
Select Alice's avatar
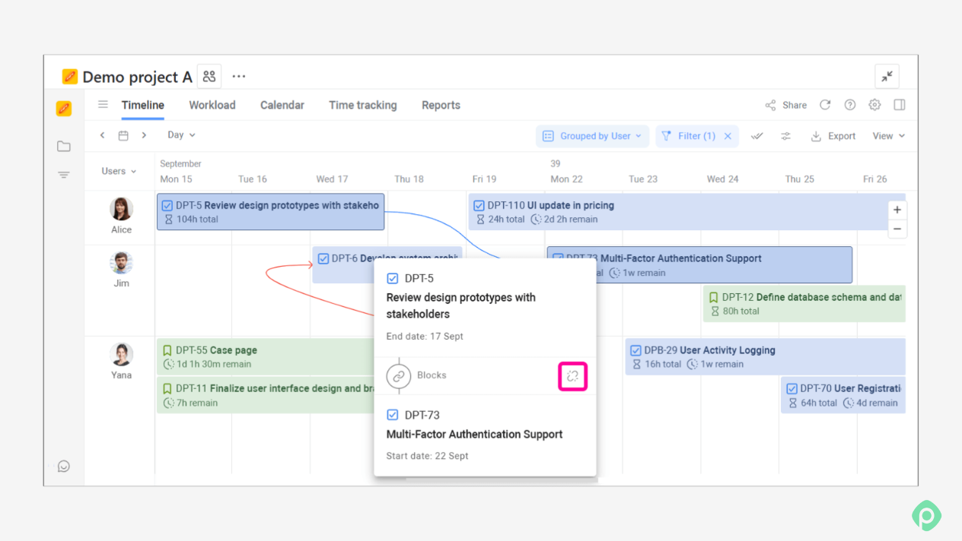(121, 209)
